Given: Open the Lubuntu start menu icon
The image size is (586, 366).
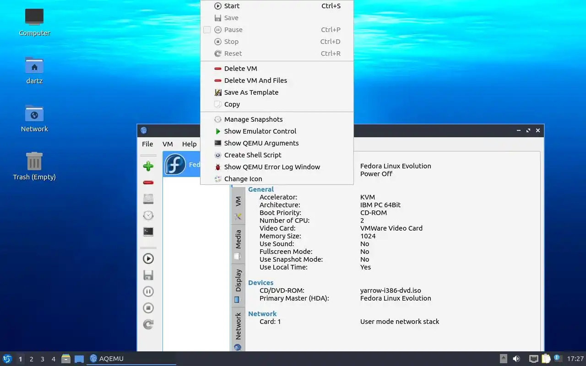Looking at the screenshot, I should pyautogui.click(x=7, y=359).
